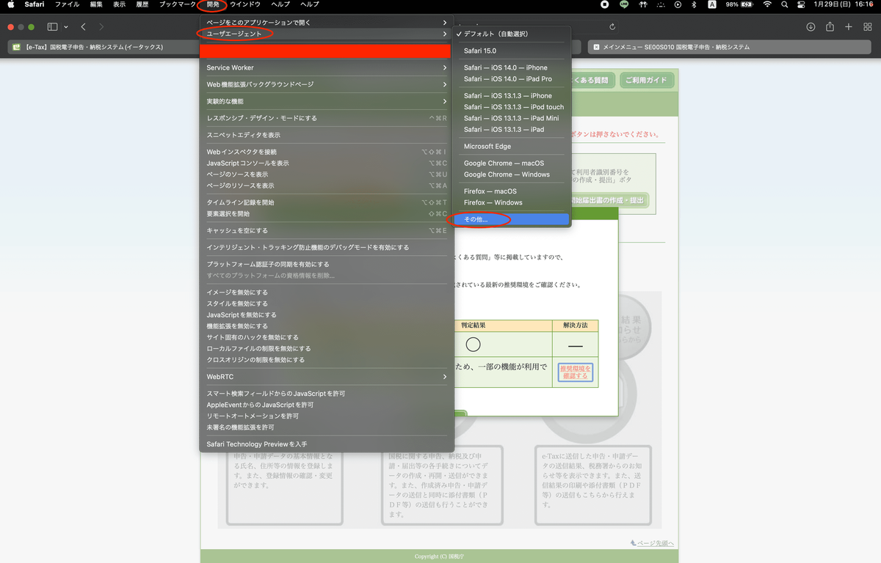Open Spotlight search icon
This screenshot has width=881, height=563.
(785, 4)
